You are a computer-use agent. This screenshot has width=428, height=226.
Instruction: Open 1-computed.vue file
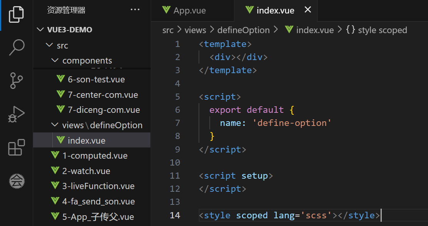94,156
